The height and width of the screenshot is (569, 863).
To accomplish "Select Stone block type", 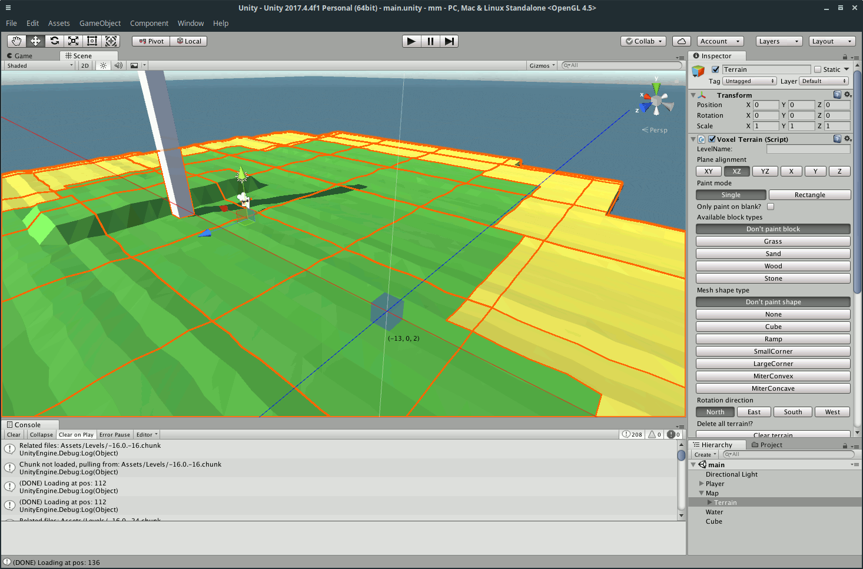I will point(773,278).
